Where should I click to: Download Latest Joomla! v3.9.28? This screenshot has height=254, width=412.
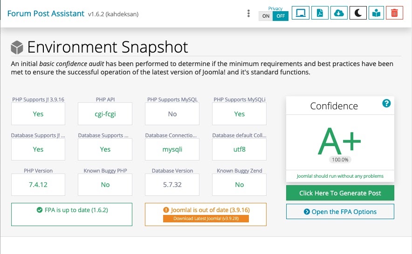206,219
